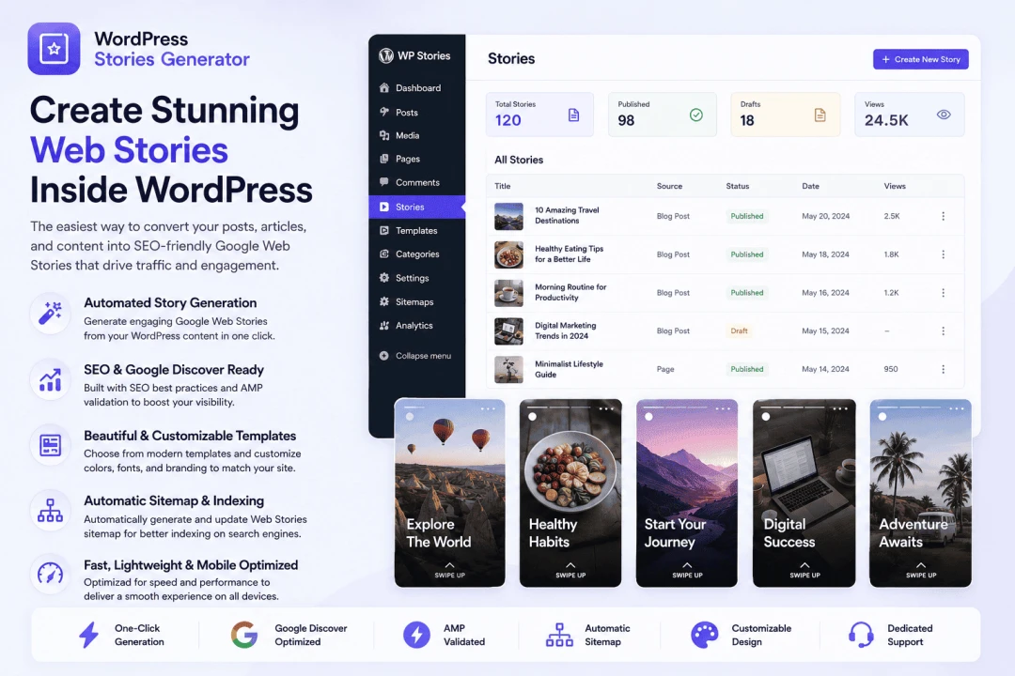Open Digital Marketing Trends in 2024 title
This screenshot has height=676, width=1015.
click(565, 330)
